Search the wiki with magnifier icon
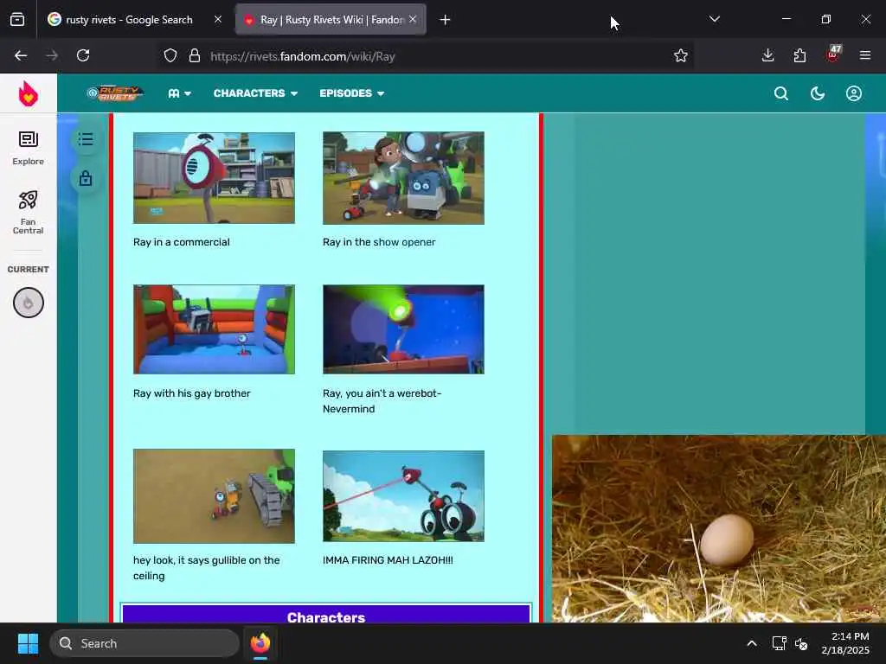The image size is (886, 664). pos(781,93)
